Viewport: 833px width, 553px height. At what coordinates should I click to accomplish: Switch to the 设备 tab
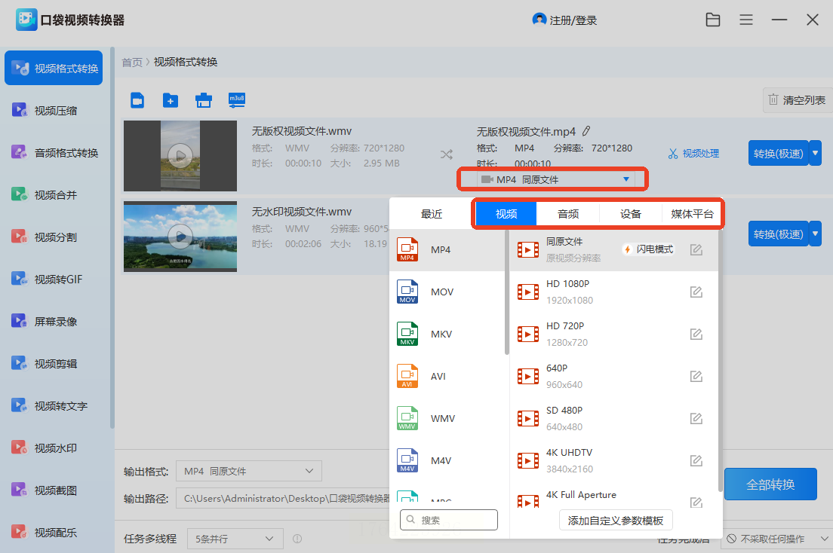[631, 214]
